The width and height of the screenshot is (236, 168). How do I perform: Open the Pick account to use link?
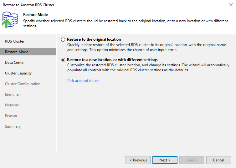[x=83, y=81]
